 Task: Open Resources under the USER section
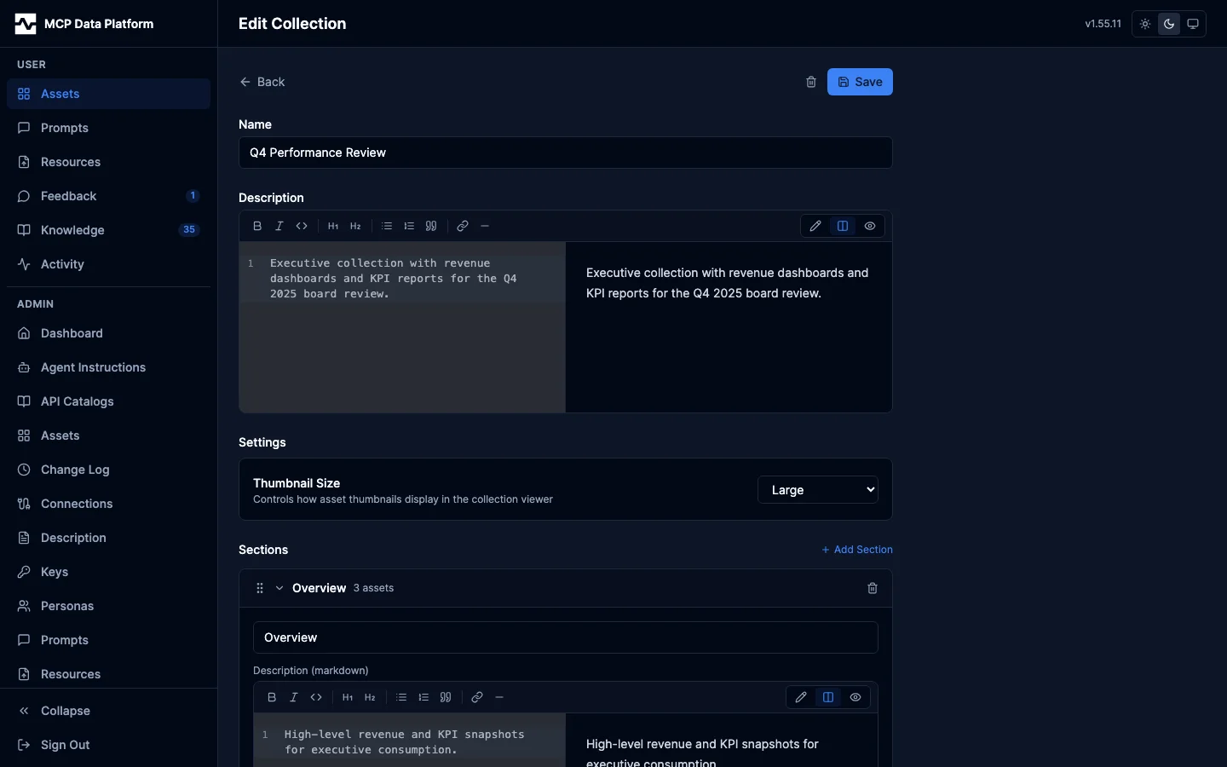(108, 162)
